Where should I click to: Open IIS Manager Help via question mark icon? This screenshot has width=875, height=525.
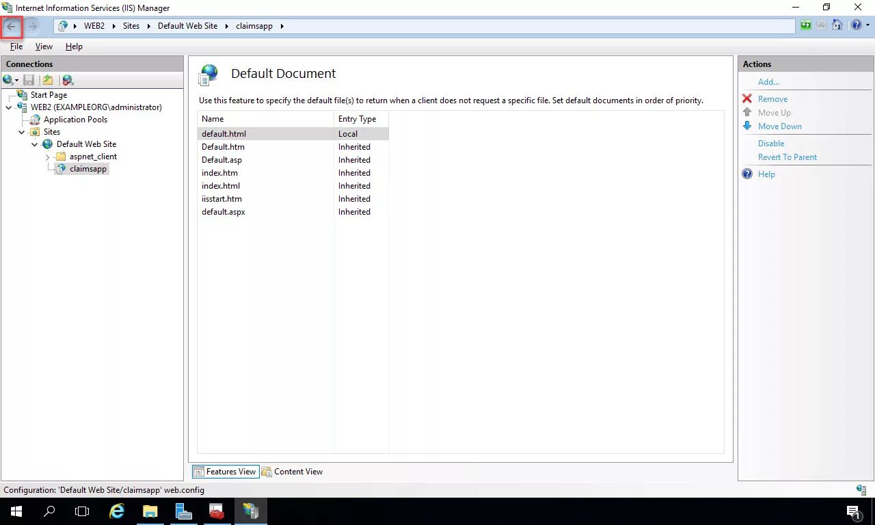(x=857, y=25)
